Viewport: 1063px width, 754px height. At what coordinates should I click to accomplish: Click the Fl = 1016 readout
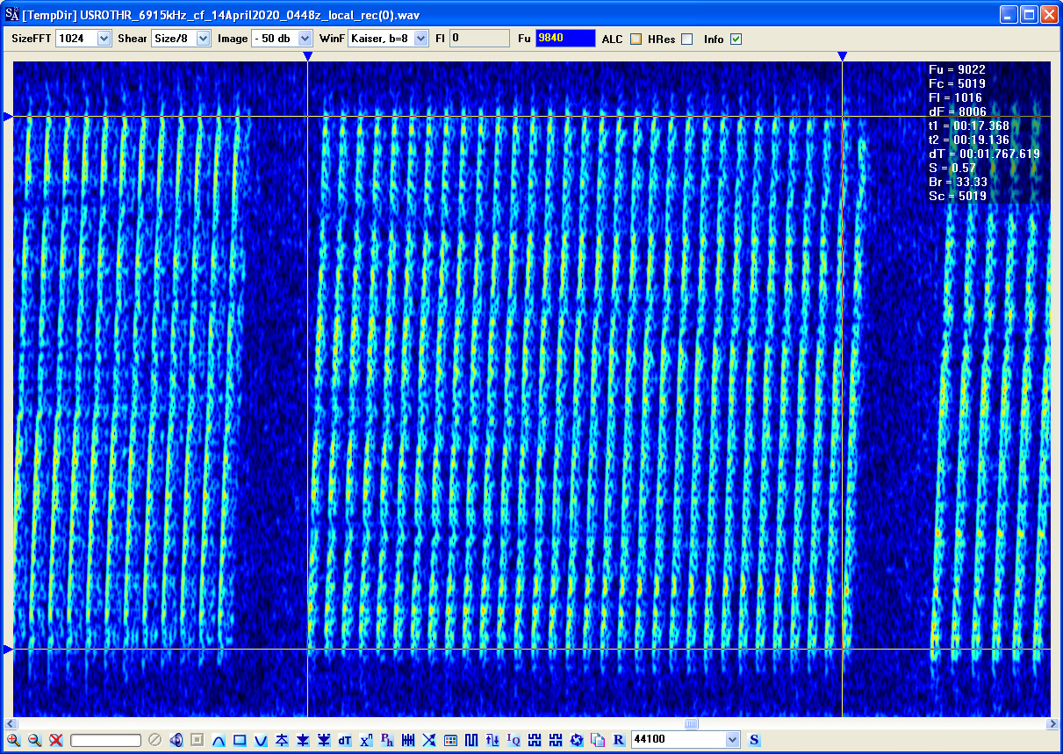click(x=955, y=97)
